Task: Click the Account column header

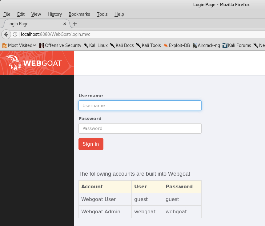Action: point(105,187)
